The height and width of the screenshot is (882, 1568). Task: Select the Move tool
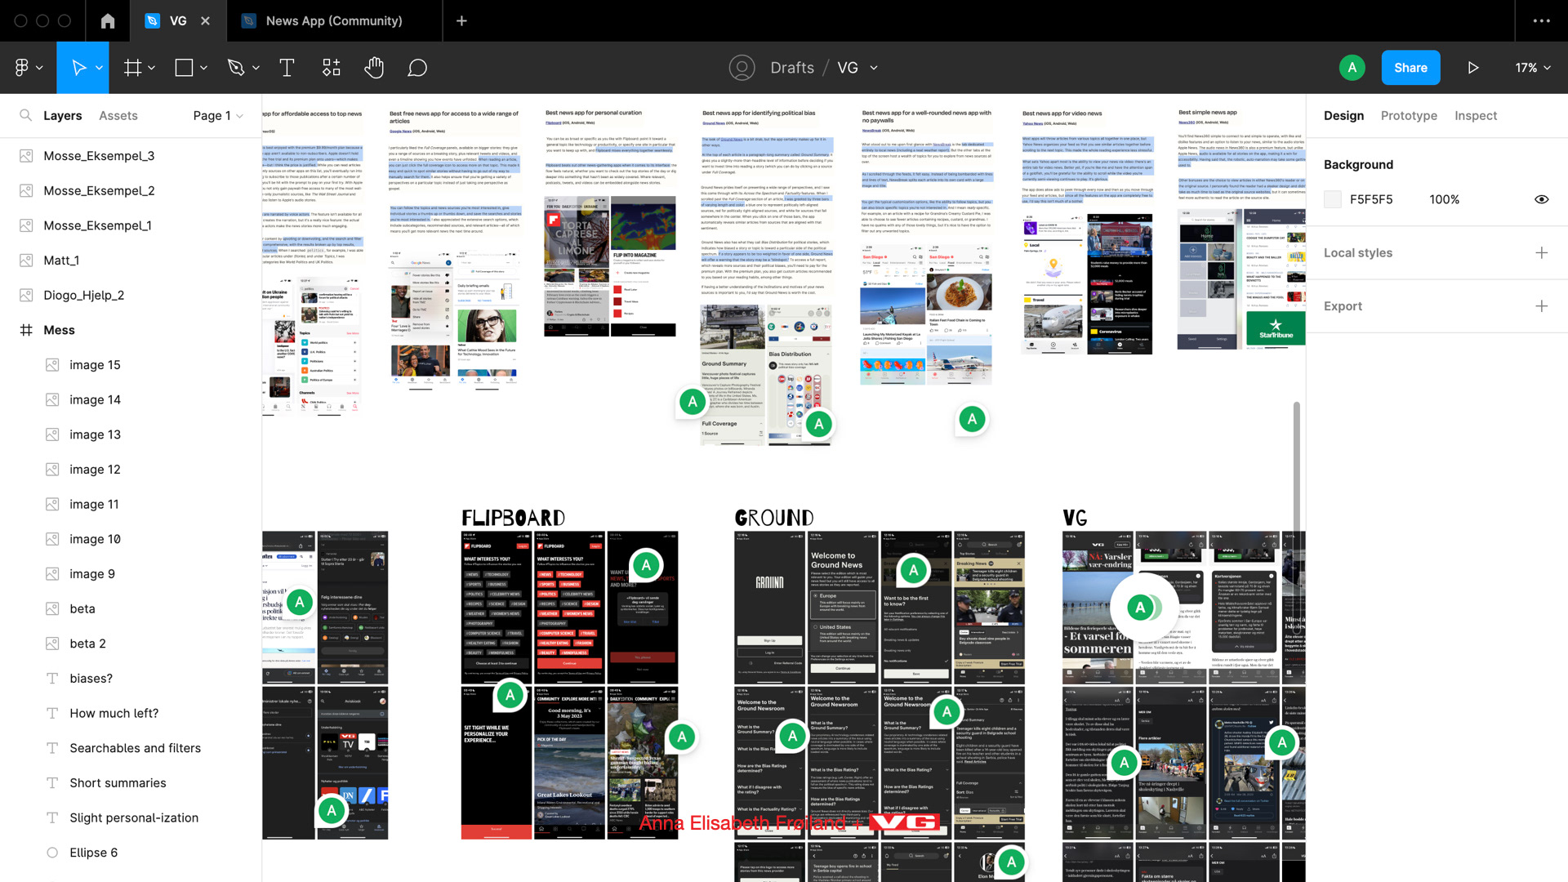point(78,68)
